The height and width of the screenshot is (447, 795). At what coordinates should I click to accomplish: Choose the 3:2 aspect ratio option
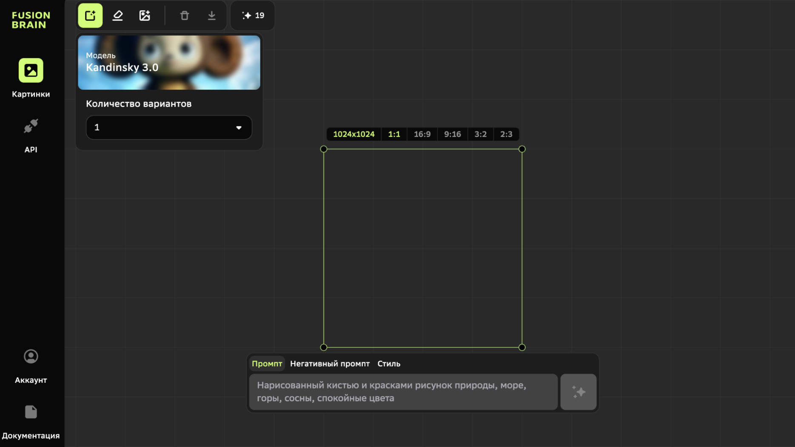(x=480, y=134)
